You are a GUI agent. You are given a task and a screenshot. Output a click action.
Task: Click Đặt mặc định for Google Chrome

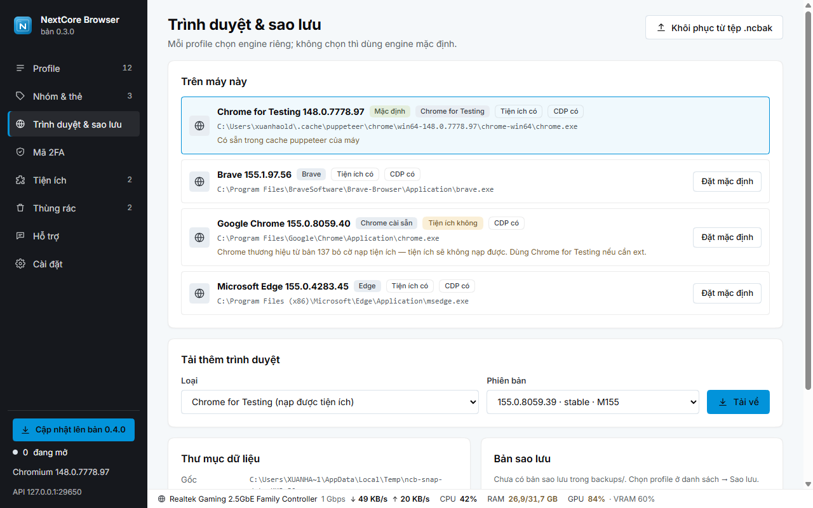[727, 237]
